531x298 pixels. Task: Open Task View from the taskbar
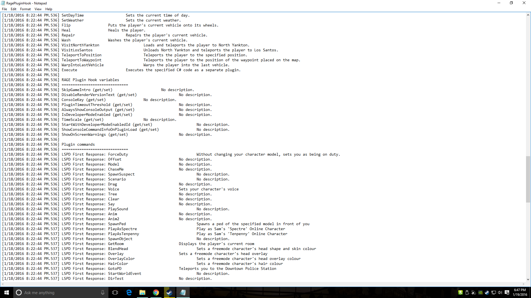coord(115,292)
